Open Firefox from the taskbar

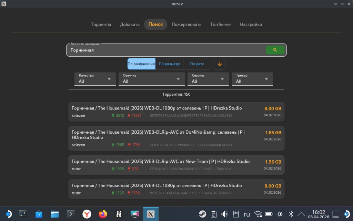click(103, 214)
